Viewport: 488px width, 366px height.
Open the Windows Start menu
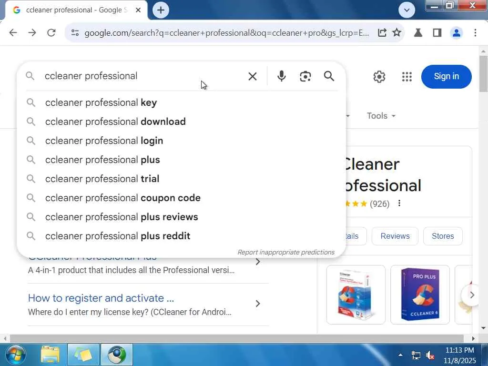click(16, 355)
